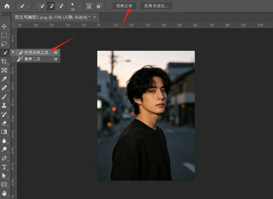The height and width of the screenshot is (199, 273).
Task: Select the Eraser tool
Action: click(x=4, y=123)
